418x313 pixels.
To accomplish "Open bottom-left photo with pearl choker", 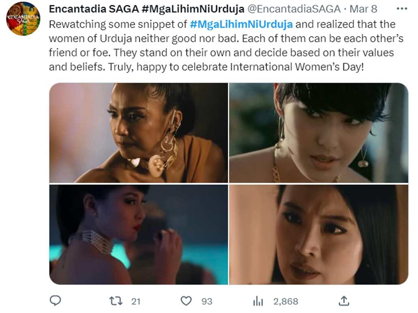I will point(138,234).
